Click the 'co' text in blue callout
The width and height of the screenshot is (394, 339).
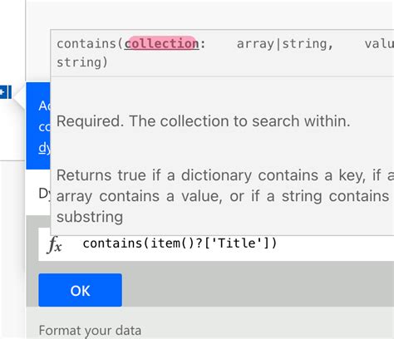(x=44, y=127)
